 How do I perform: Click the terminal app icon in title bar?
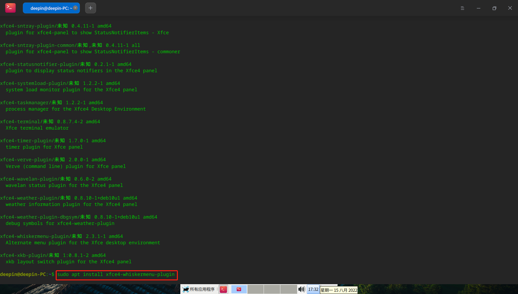coord(10,8)
